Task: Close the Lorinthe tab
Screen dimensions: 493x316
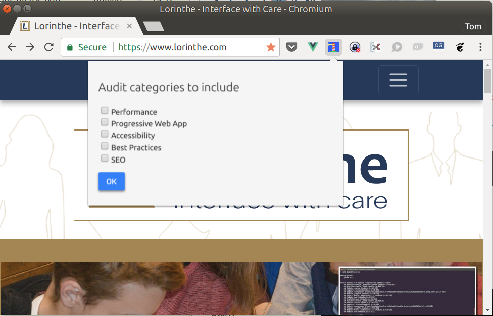Action: pos(129,26)
